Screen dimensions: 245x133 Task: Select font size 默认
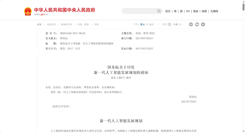(142, 25)
